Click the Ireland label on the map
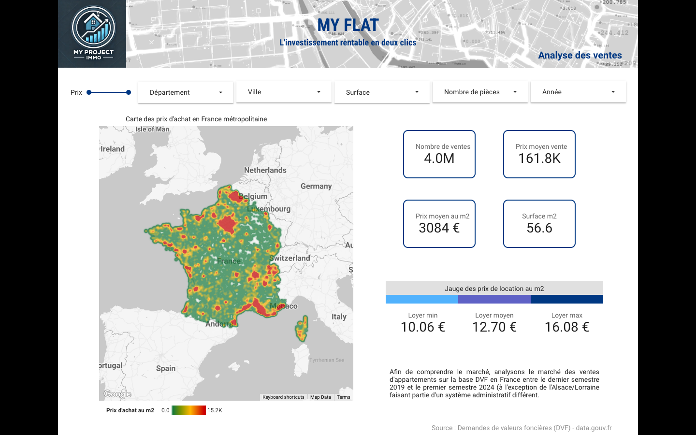The image size is (696, 435). point(113,149)
